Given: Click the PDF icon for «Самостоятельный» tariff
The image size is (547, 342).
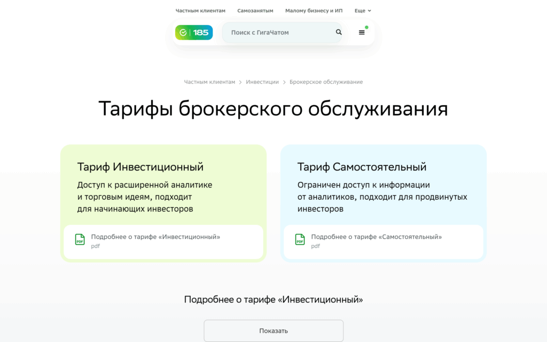Looking at the screenshot, I should click(x=300, y=239).
